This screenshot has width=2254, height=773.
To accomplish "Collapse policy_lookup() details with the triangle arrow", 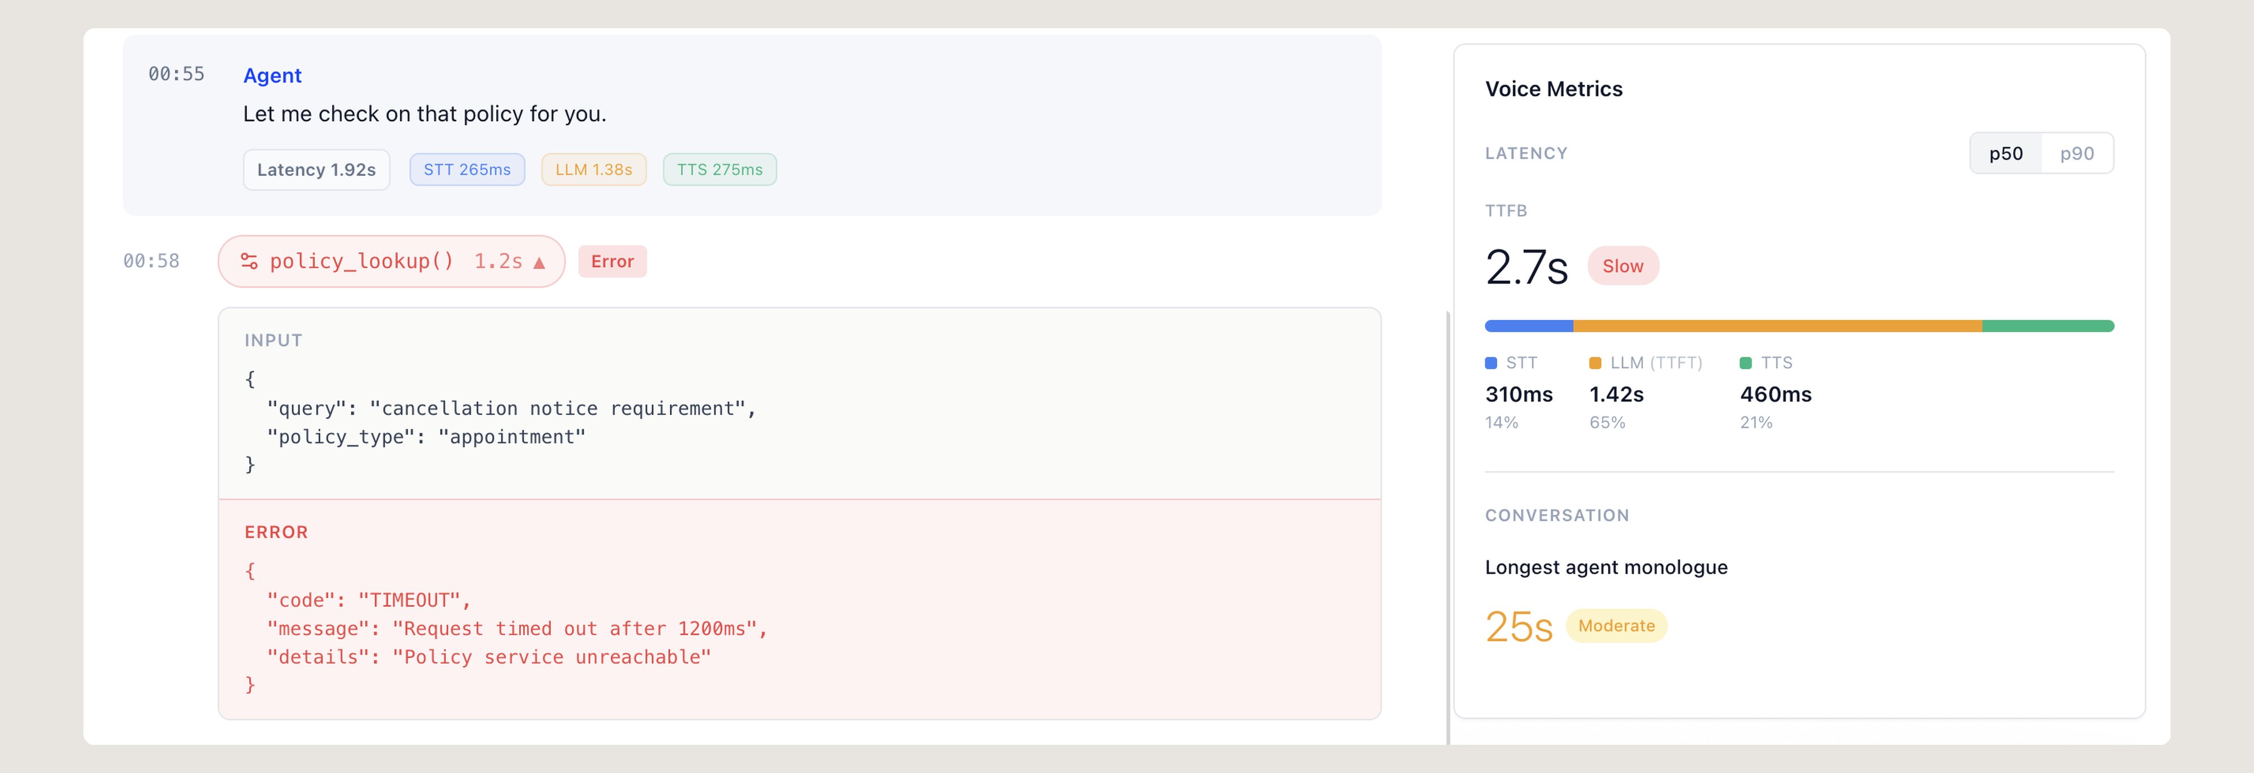I will point(539,262).
